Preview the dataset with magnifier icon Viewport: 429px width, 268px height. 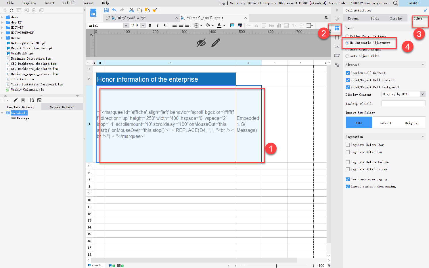pyautogui.click(x=32, y=100)
